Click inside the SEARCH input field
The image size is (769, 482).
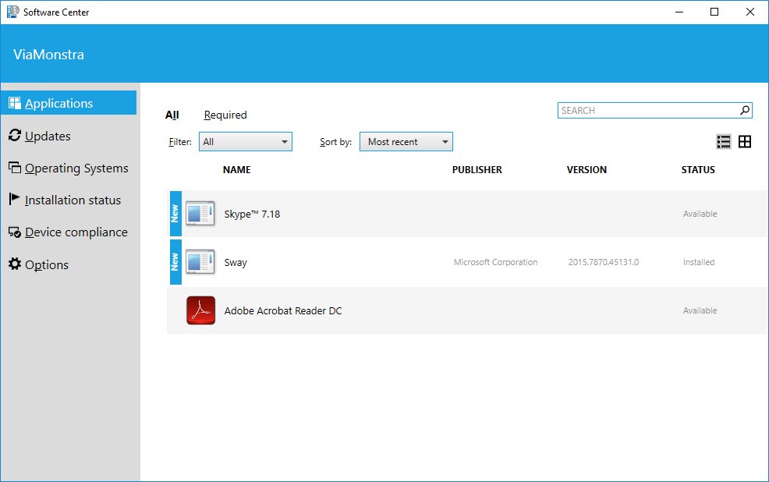(647, 110)
